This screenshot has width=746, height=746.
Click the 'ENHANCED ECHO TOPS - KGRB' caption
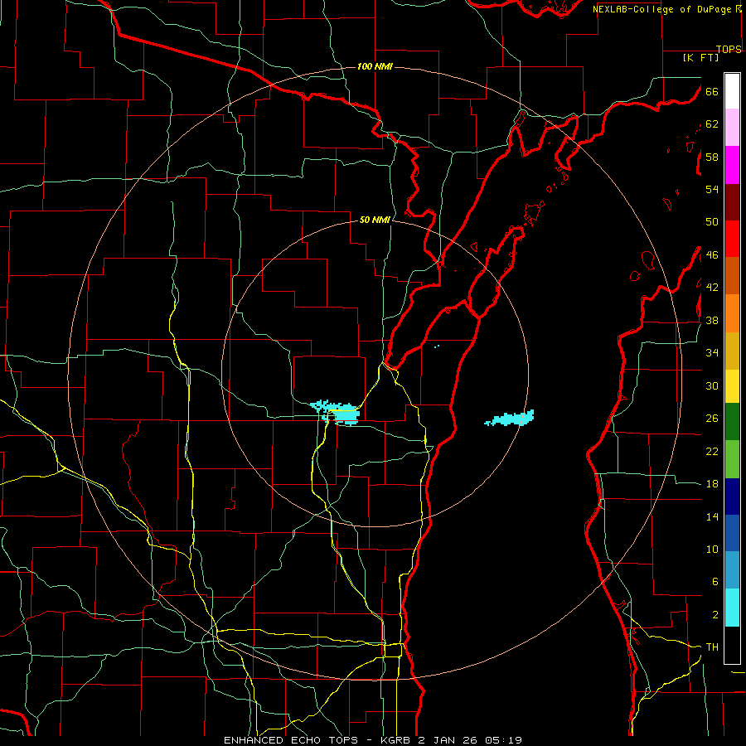[317, 740]
